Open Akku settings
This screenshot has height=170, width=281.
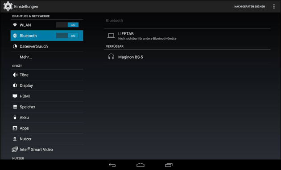(47, 117)
